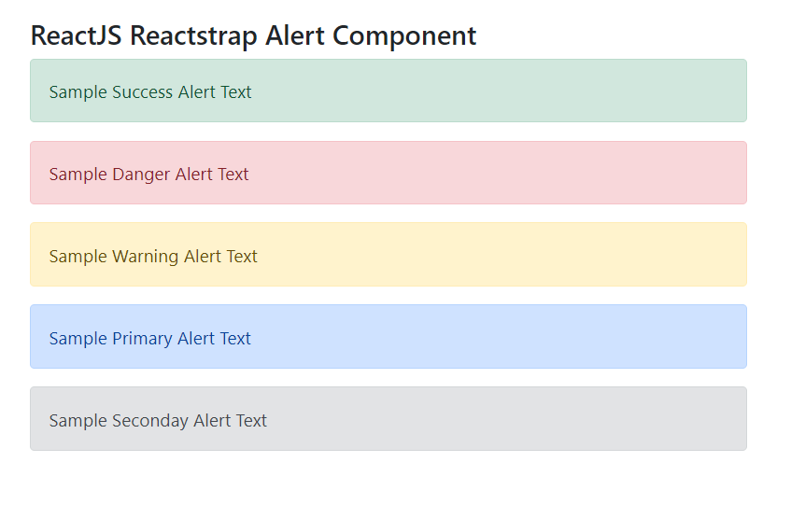Click the Sample Primary Alert Text message
This screenshot has height=518, width=805.
tap(150, 338)
